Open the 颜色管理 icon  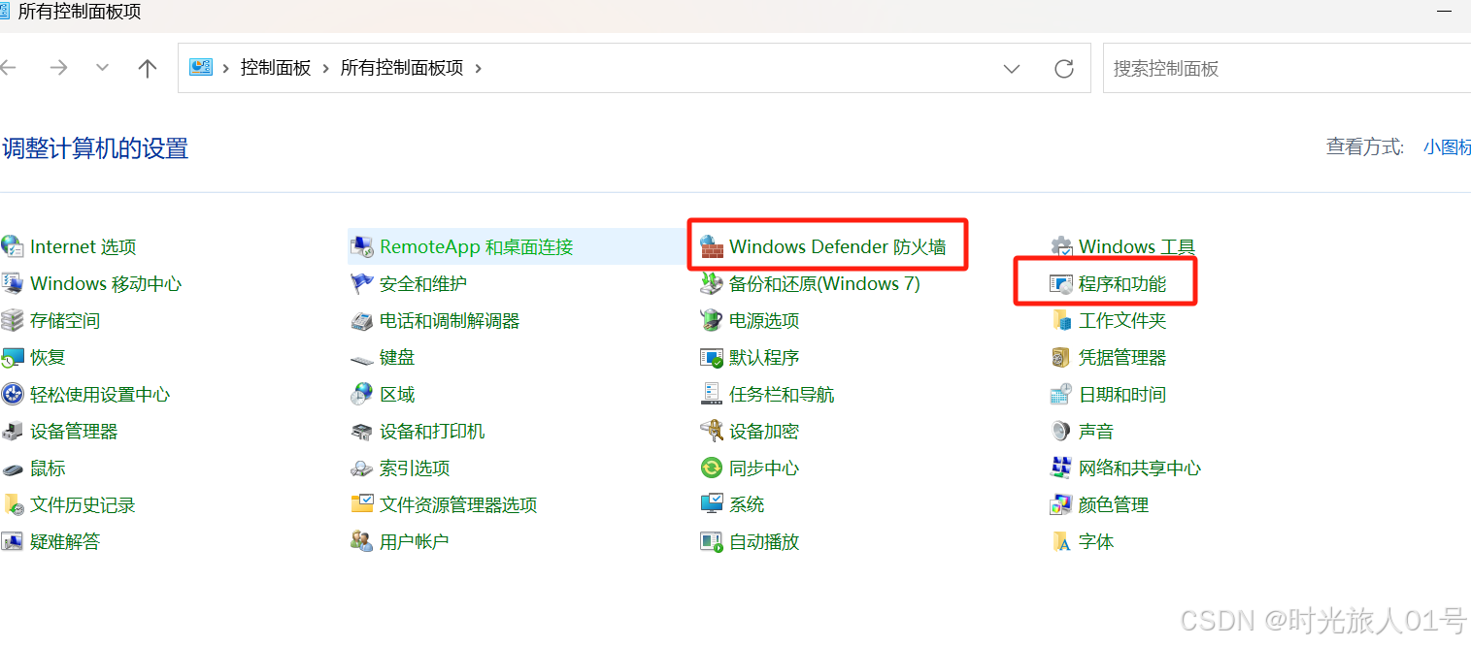coord(1062,504)
